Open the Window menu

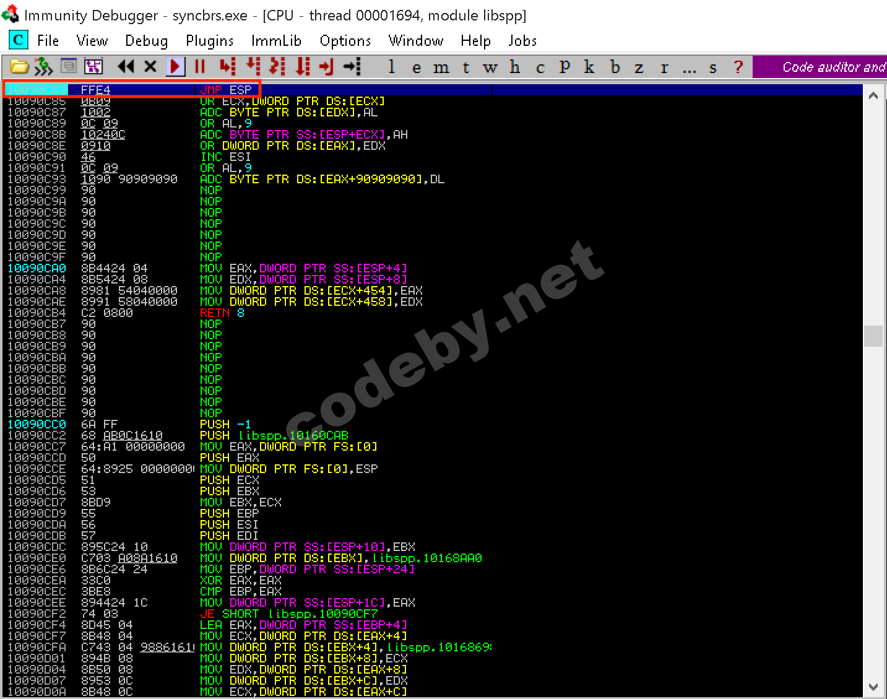pos(416,41)
